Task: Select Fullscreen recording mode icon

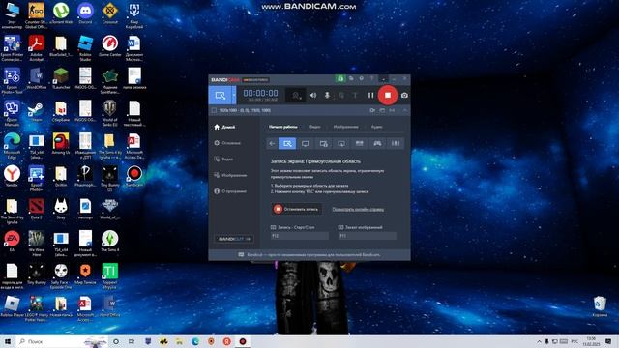Action: [x=306, y=144]
